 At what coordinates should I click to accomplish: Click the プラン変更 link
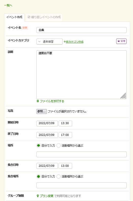click(47, 196)
